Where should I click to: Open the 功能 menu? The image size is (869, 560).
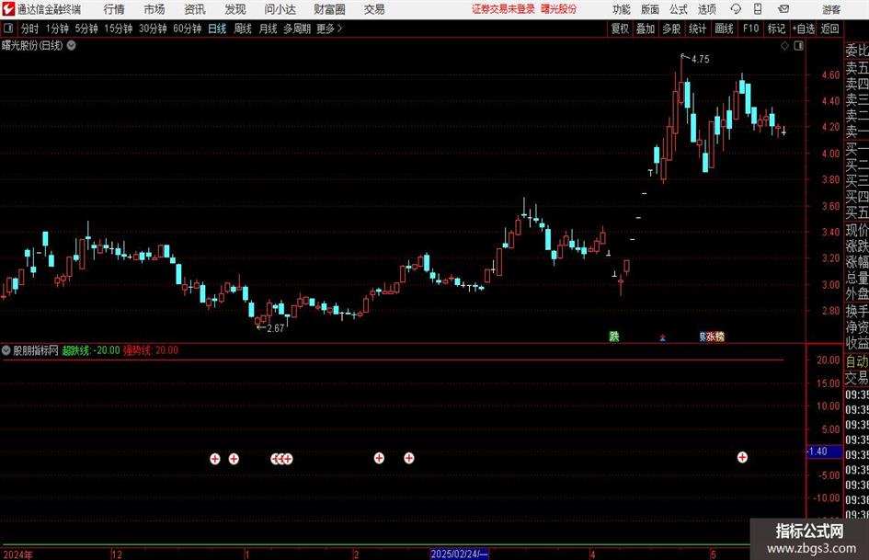[x=622, y=9]
